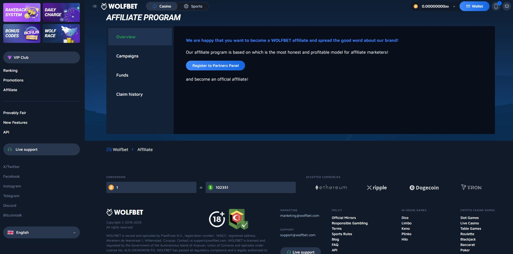Expand the balance currency dropdown
Screen dimensions: 513x254
(x=454, y=6)
